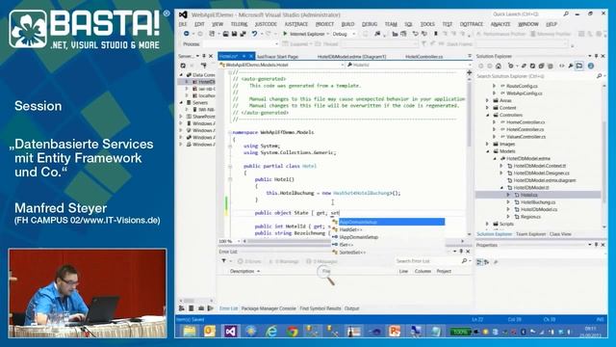
Task: Expand the Images folder in Solution Explorer
Action: [488, 144]
